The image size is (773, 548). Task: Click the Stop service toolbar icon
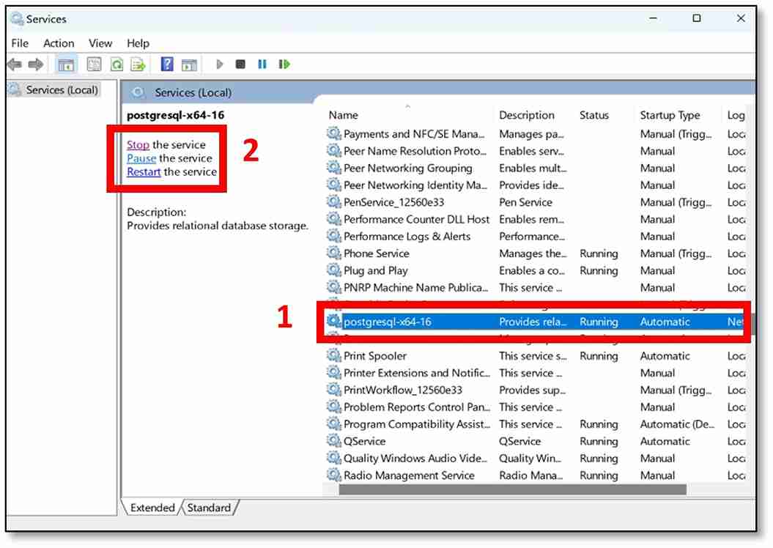click(x=240, y=64)
